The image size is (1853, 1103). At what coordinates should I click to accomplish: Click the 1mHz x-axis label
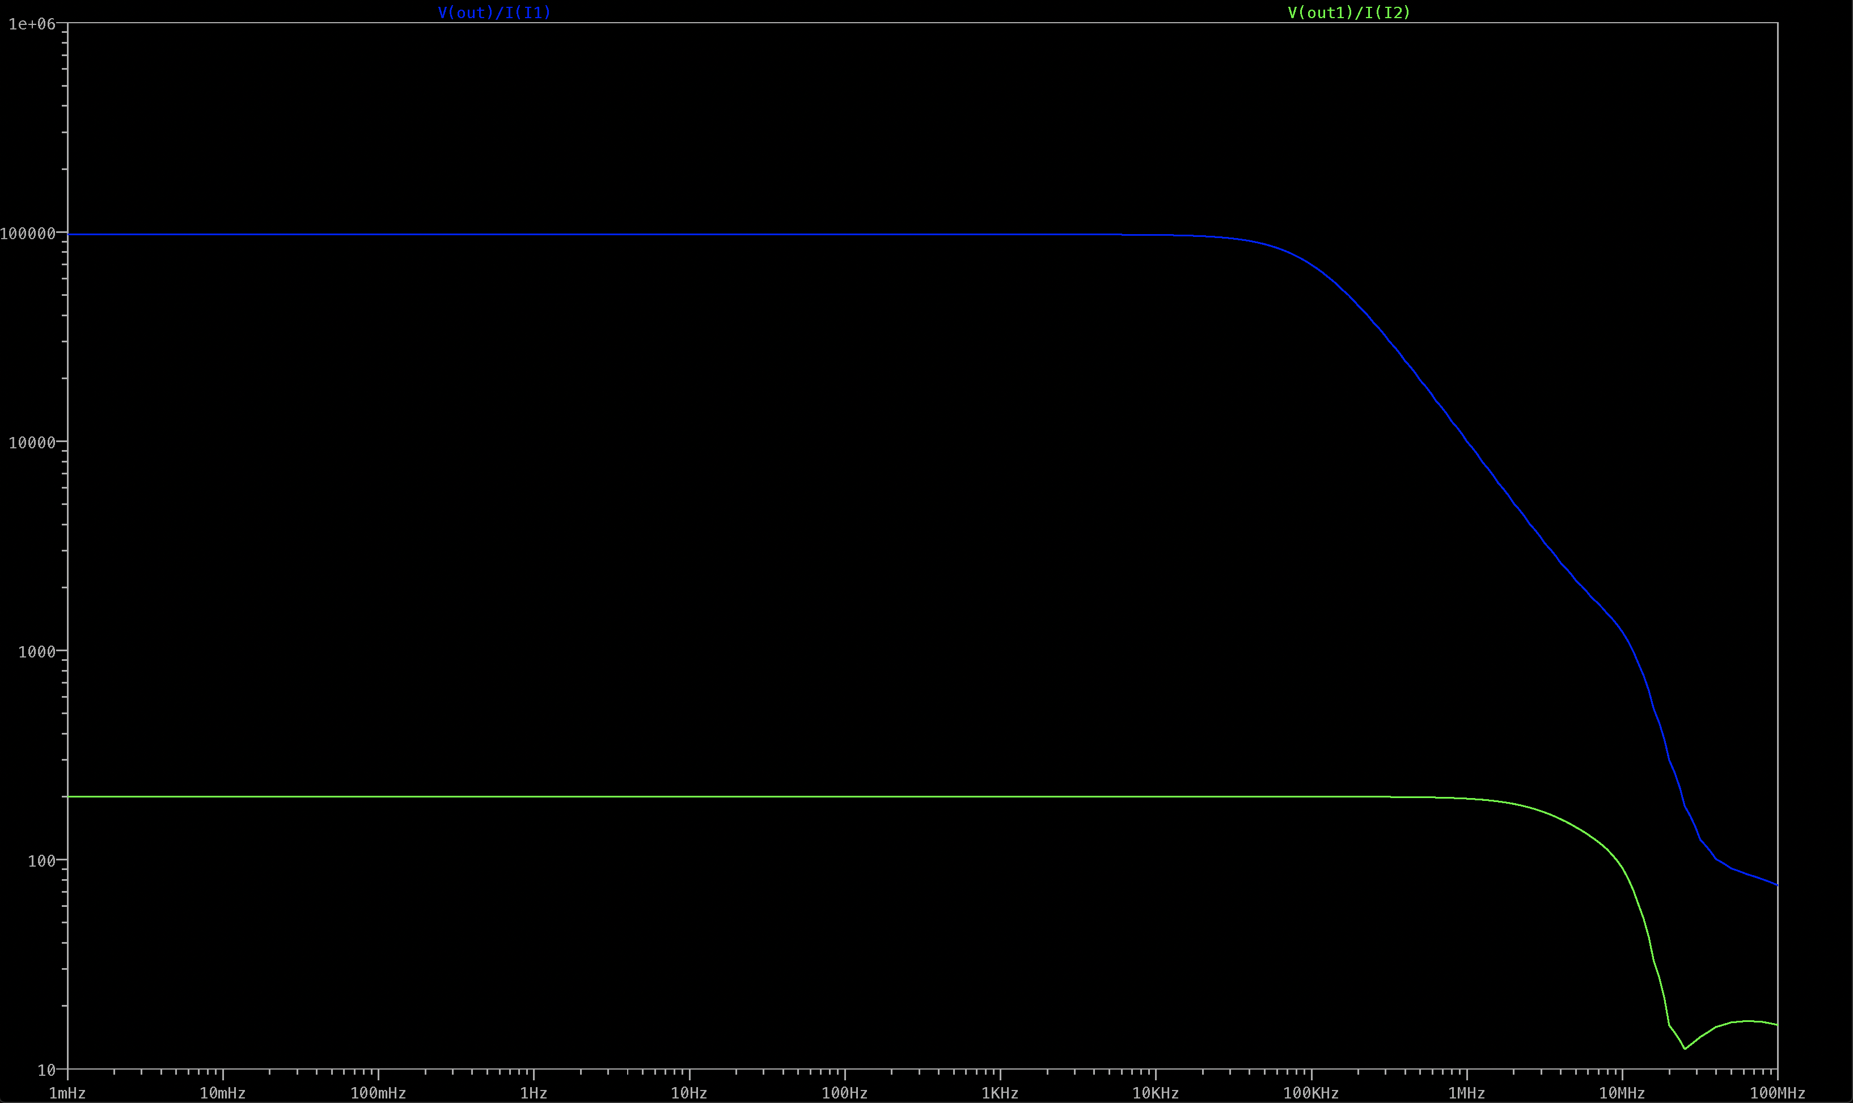pyautogui.click(x=67, y=1093)
